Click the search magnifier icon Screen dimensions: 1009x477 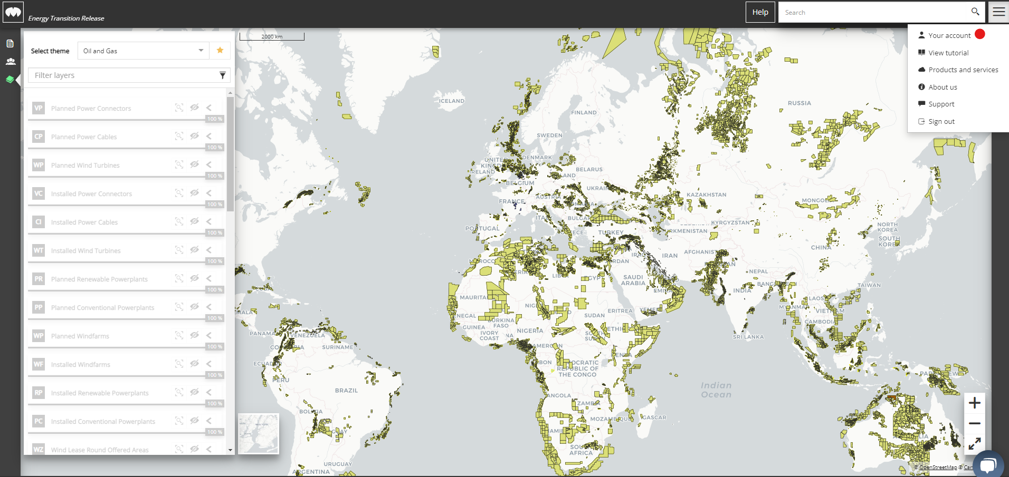pyautogui.click(x=975, y=12)
